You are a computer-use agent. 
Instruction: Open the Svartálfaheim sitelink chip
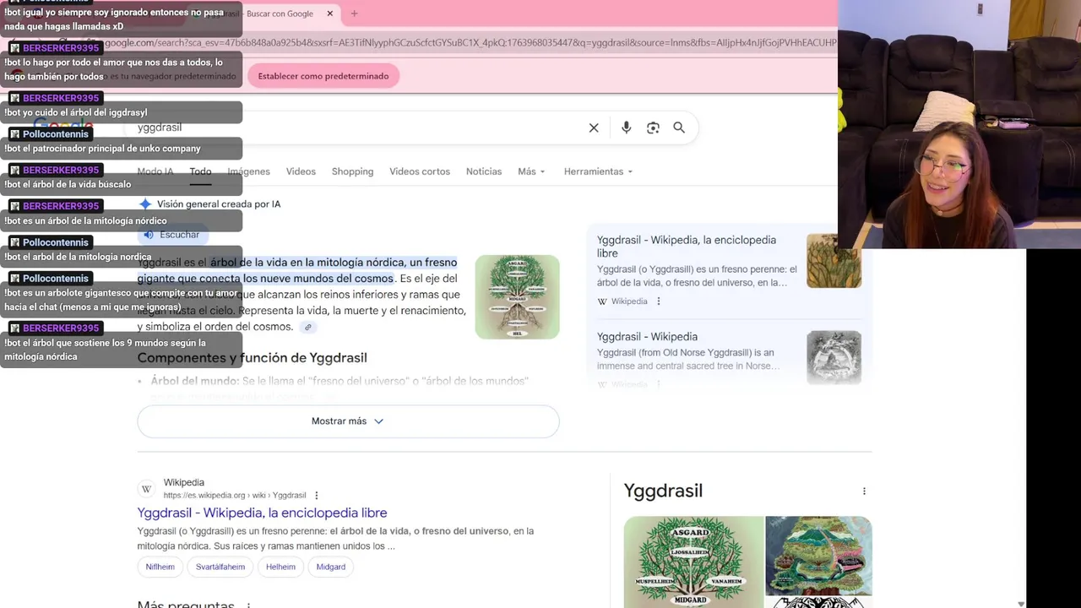(220, 567)
